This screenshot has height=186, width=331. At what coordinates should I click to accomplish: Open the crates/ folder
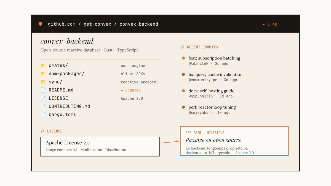click(58, 66)
